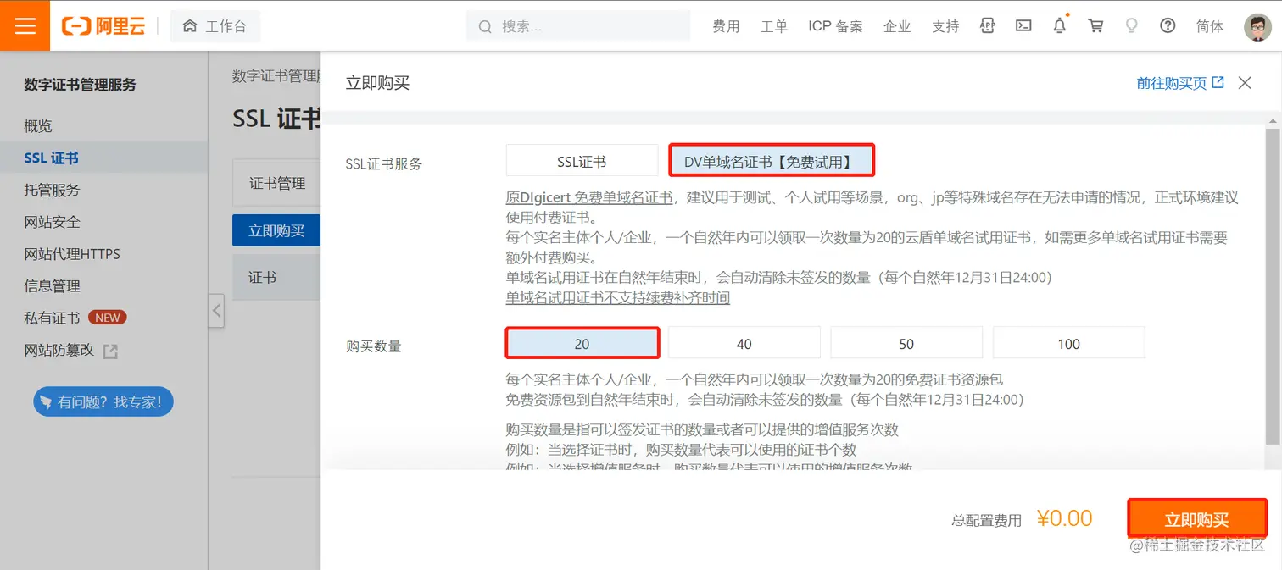
Task: Switch language via 简体
Action: 1210,26
